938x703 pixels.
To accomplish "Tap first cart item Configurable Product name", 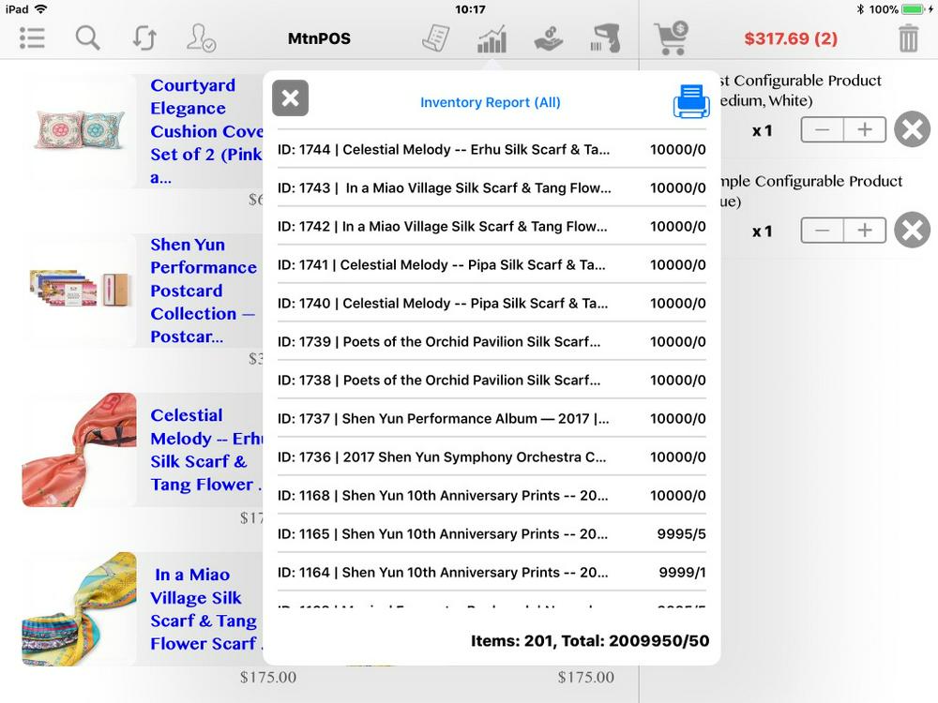I will click(800, 90).
